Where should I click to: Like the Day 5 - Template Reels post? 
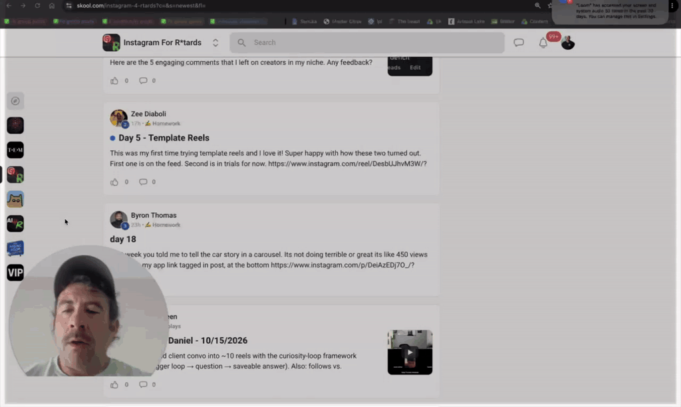(x=114, y=182)
